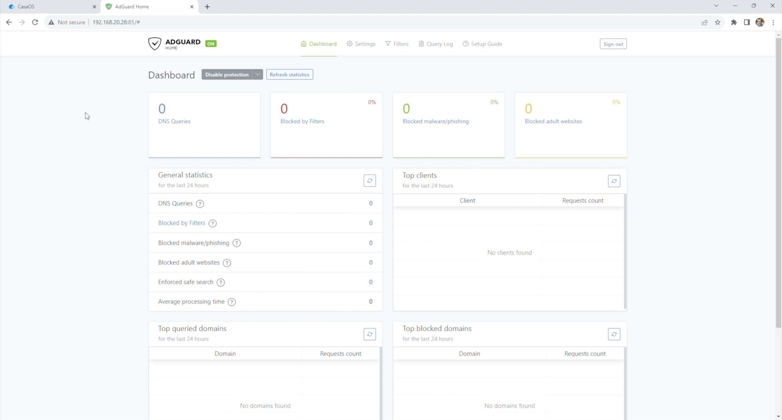Open the Setup Guide page
Image resolution: width=782 pixels, height=420 pixels.
pyautogui.click(x=482, y=44)
